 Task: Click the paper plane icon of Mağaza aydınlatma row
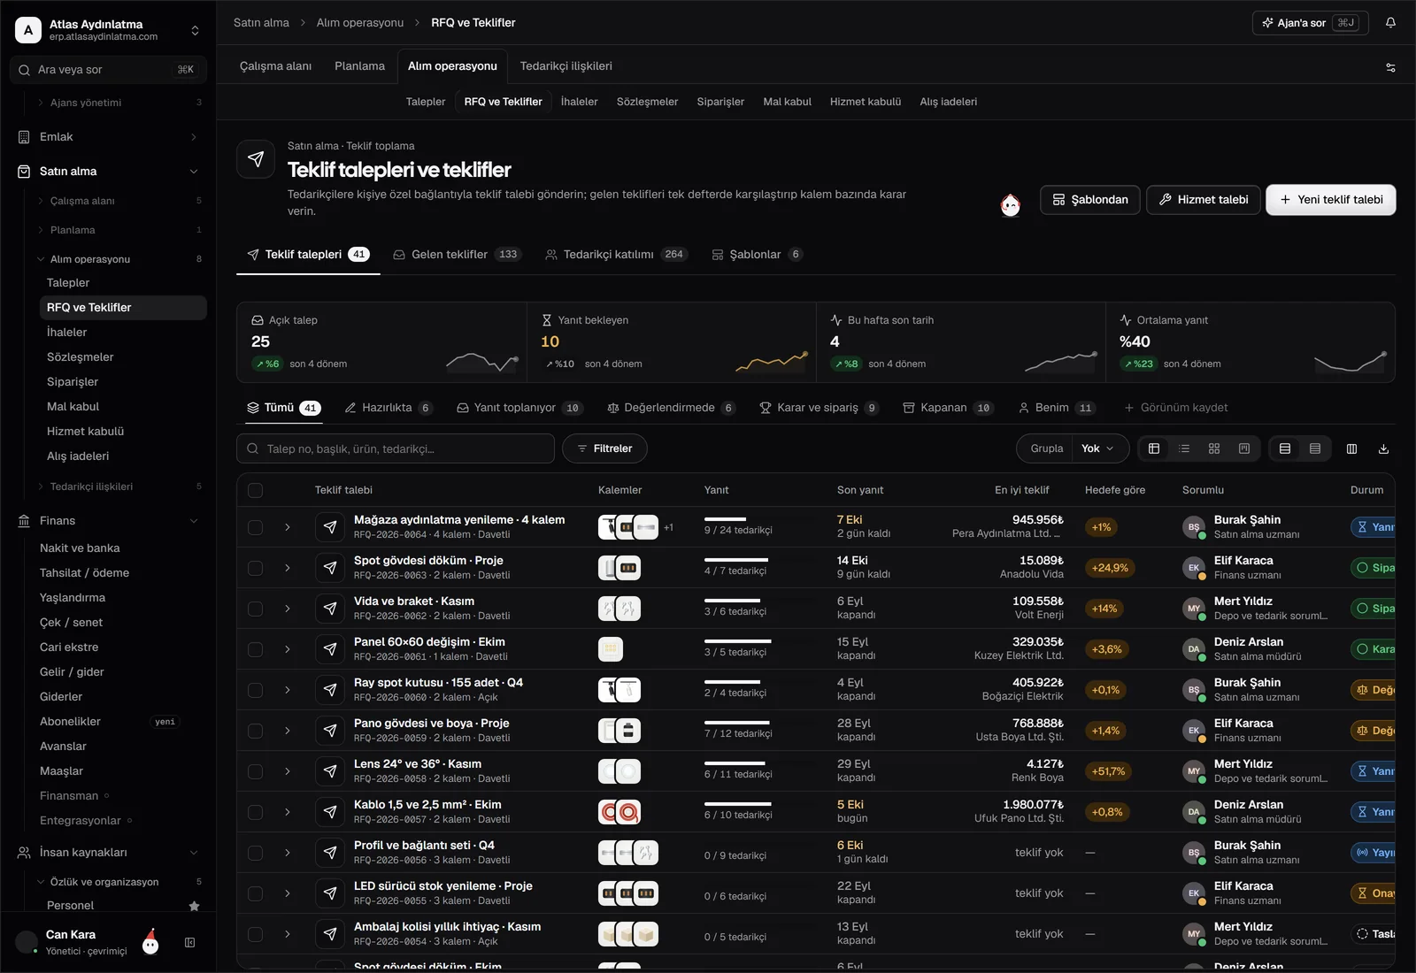click(x=330, y=527)
